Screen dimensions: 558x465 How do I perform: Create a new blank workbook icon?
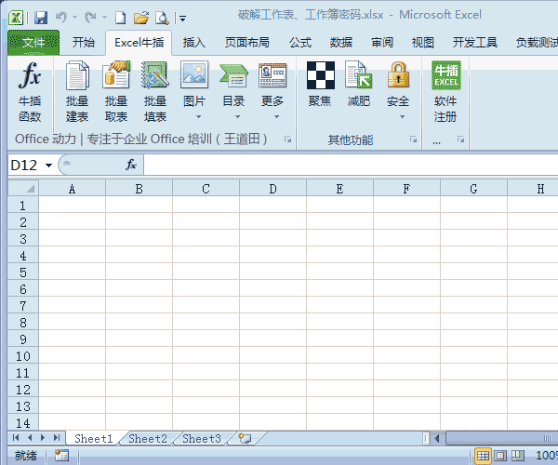(x=120, y=17)
